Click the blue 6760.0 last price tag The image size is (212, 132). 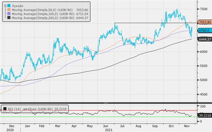click(x=205, y=31)
